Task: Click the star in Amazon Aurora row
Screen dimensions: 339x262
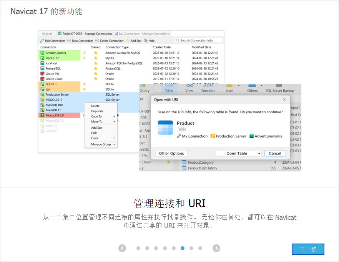Action: pos(96,53)
